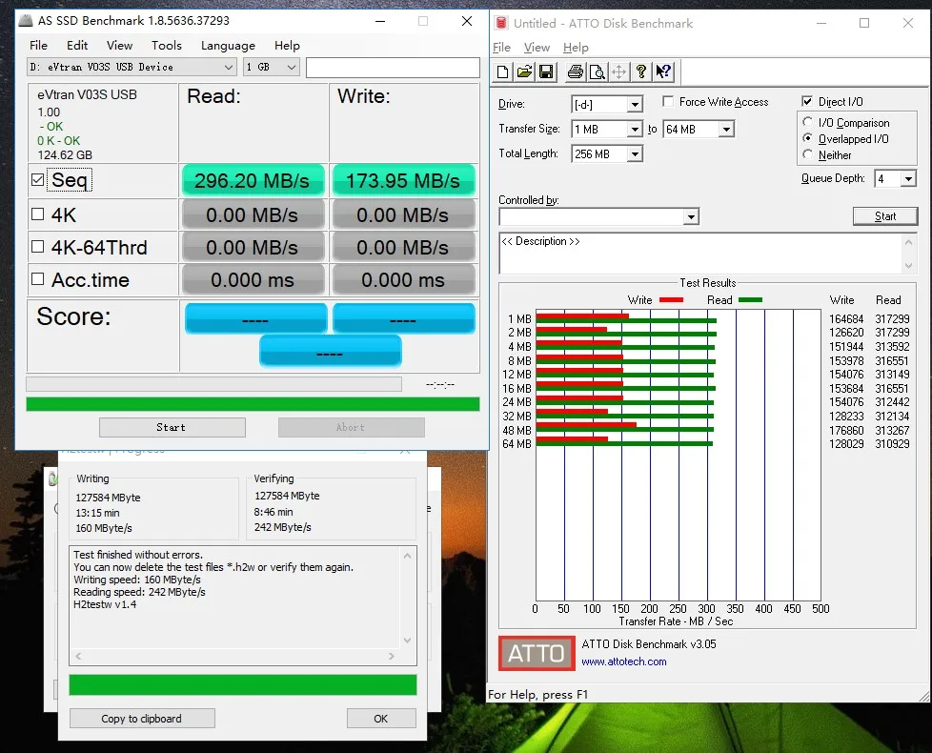932x753 pixels.
Task: Click OK in the H2testw window
Action: [x=381, y=719]
